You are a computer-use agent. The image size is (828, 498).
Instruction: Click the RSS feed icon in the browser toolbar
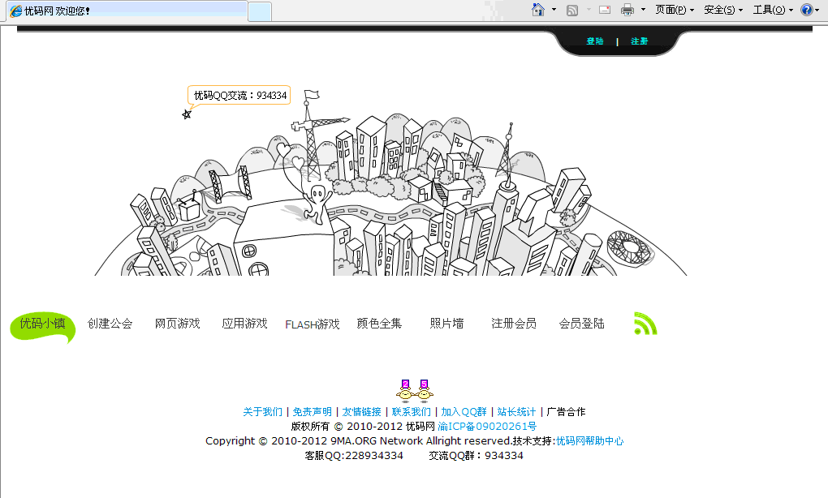[x=572, y=9]
